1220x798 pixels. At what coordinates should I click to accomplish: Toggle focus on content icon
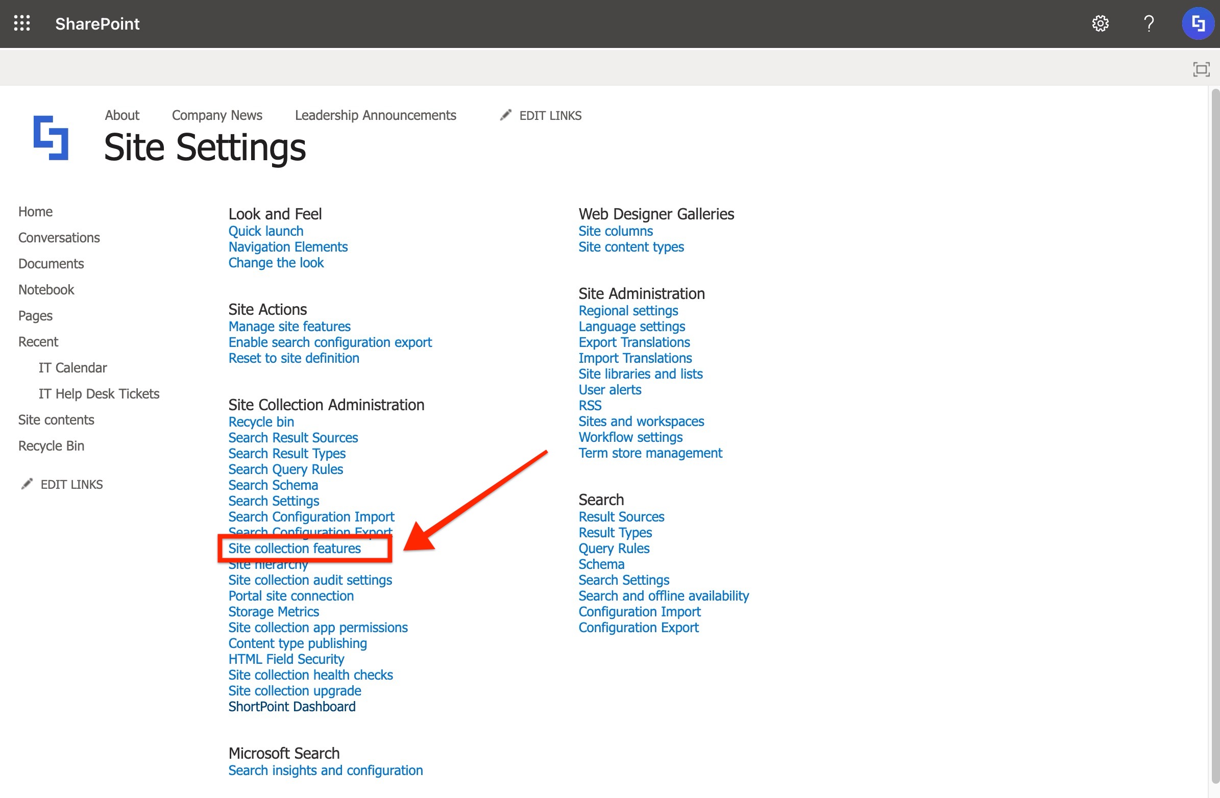[x=1201, y=69]
